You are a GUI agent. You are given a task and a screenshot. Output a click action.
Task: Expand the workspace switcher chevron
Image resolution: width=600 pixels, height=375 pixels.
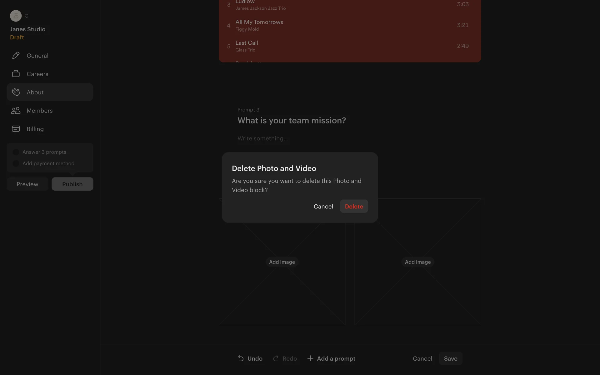coord(27,16)
